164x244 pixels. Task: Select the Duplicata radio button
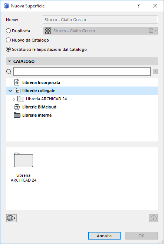[x=8, y=31]
